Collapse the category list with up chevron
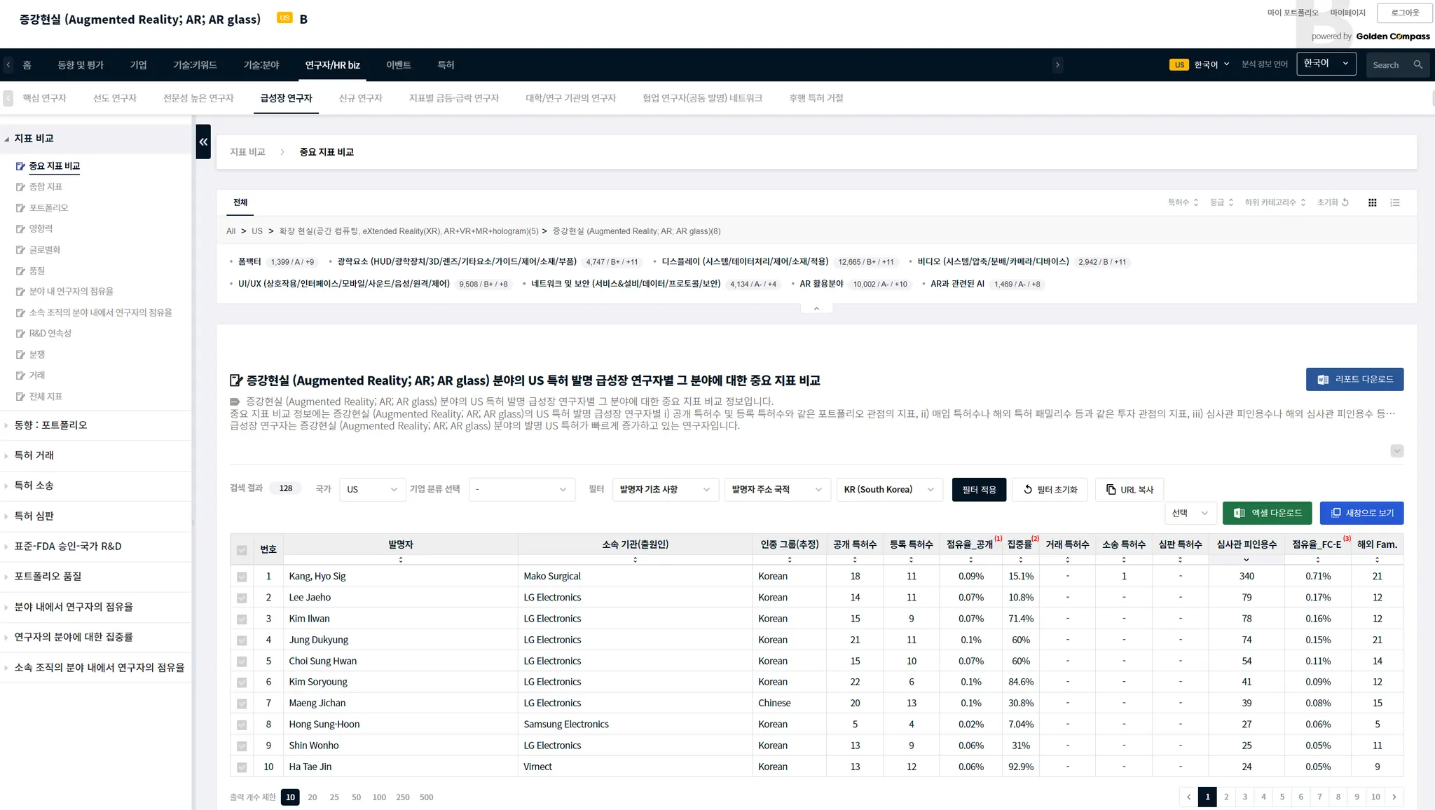 tap(816, 308)
